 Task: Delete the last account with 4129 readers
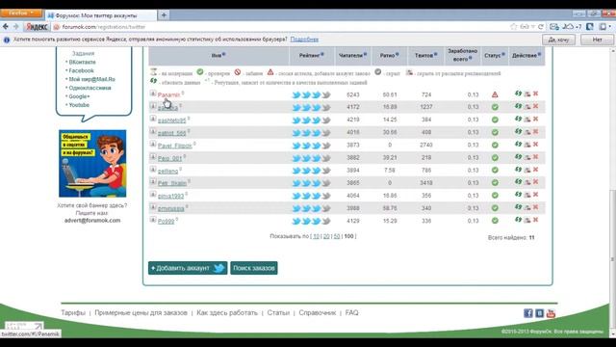pyautogui.click(x=535, y=220)
